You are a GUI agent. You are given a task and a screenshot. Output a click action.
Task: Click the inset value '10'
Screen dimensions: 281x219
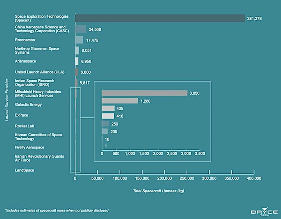pos(107,139)
